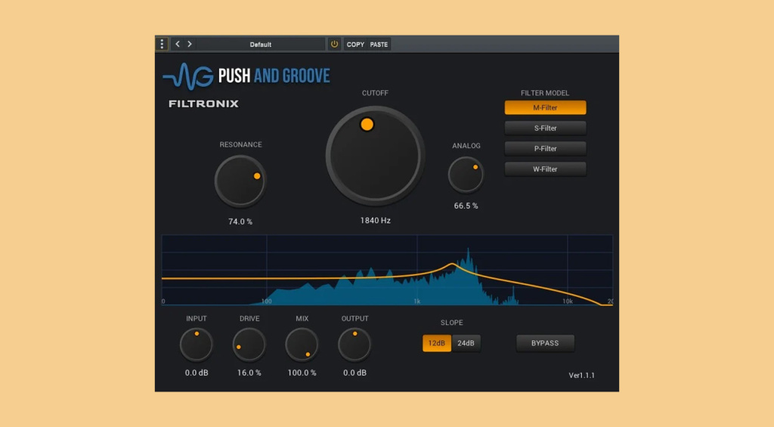Click the 66.5 % analog value
This screenshot has width=774, height=427.
[x=466, y=206]
